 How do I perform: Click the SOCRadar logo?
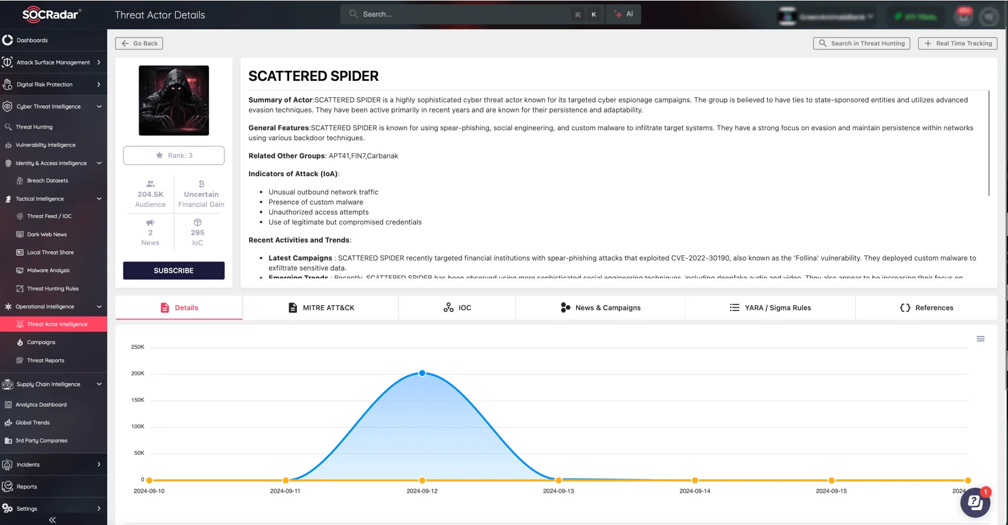(52, 14)
